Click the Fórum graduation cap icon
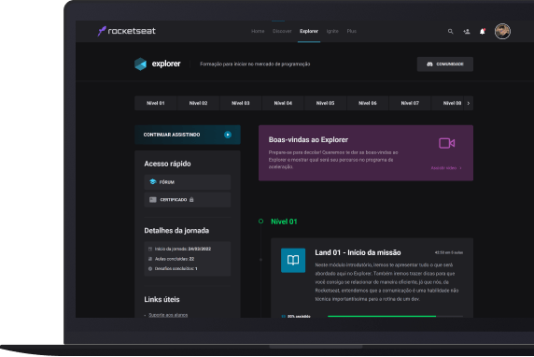The image size is (534, 357). 152,181
